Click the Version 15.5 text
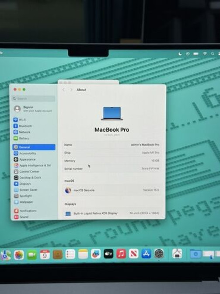The image size is (220, 294). pos(151,190)
